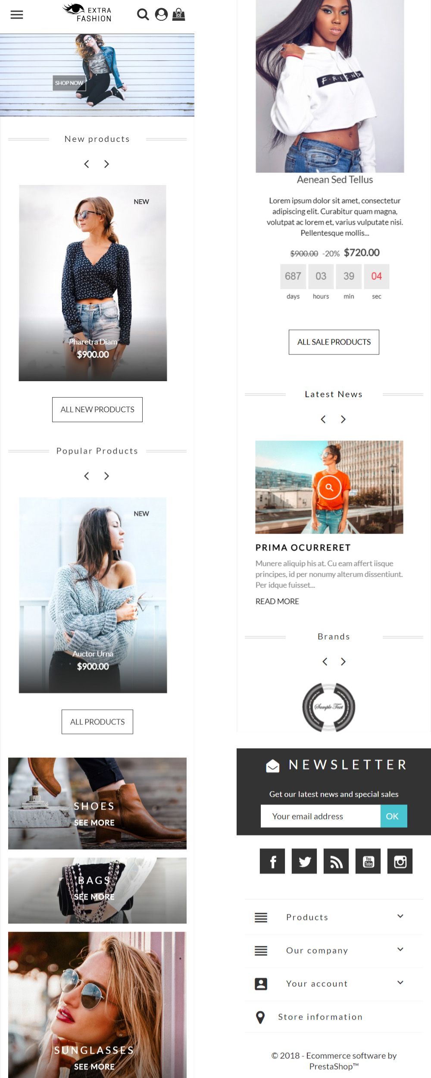Click the ALL NEW PRODUCTS button

pos(97,410)
